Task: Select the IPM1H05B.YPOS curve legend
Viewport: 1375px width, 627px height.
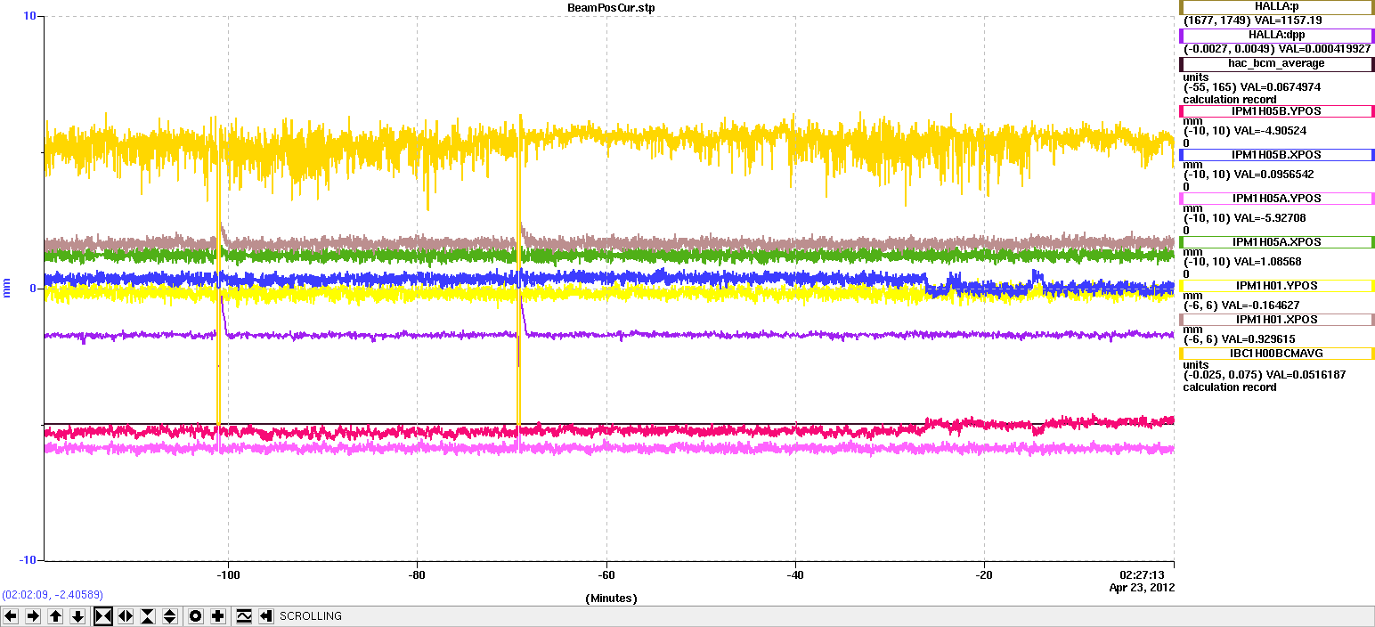Action: click(x=1276, y=111)
